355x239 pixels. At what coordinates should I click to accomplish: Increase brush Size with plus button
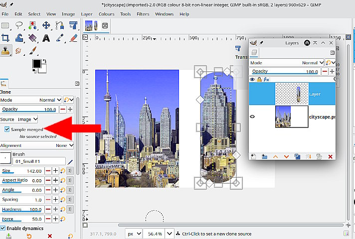point(56,171)
